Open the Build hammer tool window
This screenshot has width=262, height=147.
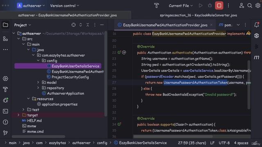[x=5, y=89]
